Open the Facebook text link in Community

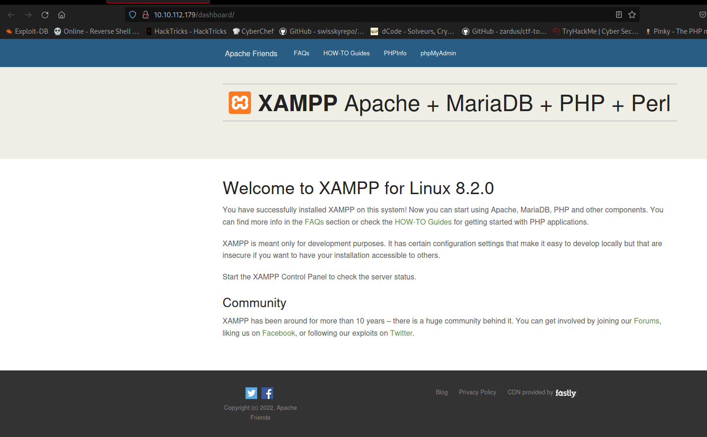tap(278, 333)
